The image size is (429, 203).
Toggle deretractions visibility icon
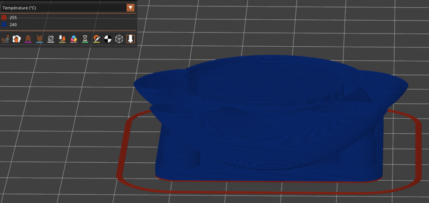(x=39, y=39)
